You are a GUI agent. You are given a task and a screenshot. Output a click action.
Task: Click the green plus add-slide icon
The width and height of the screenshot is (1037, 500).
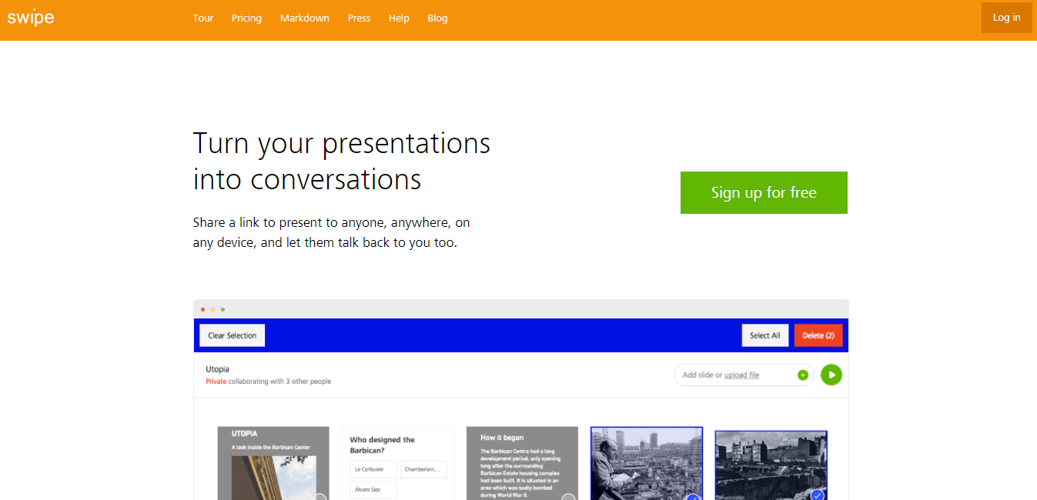click(x=803, y=375)
